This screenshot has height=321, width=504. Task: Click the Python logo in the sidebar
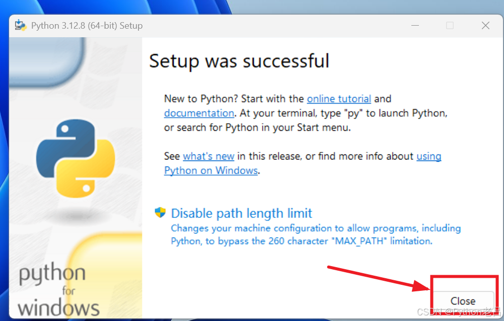coord(76,158)
